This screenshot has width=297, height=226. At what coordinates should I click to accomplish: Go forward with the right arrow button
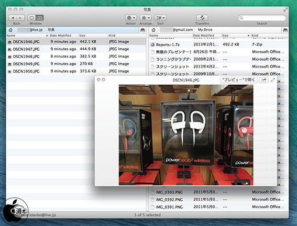coord(20,18)
